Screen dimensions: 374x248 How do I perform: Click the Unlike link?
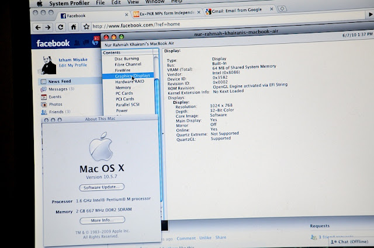(x=205, y=237)
